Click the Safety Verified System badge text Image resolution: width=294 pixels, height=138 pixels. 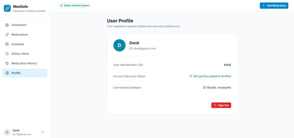tap(77, 5)
